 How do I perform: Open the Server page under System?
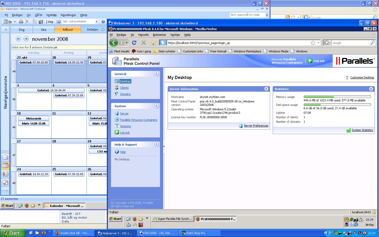point(124,113)
